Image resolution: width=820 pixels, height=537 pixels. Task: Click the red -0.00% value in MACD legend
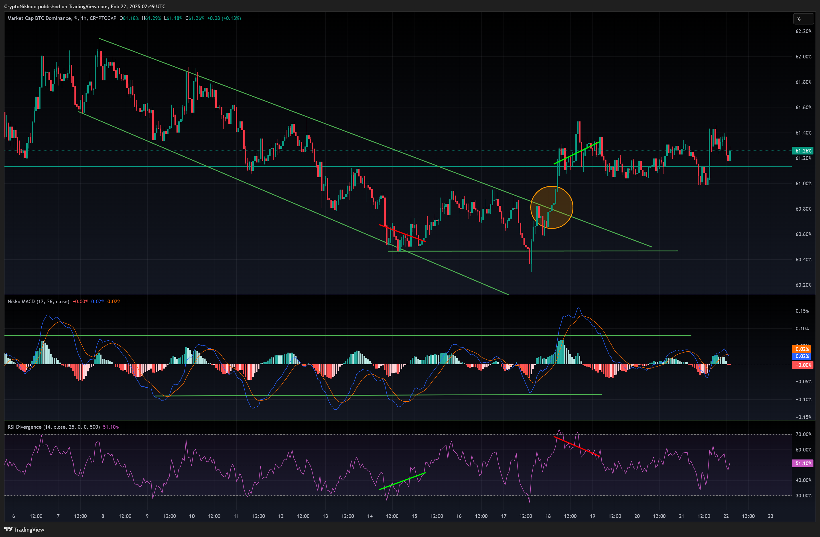tap(80, 301)
